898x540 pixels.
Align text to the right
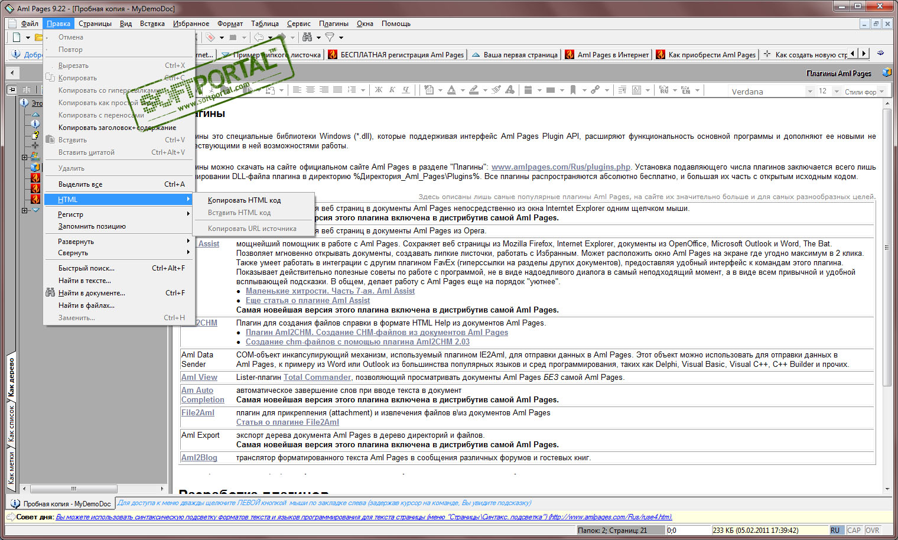click(324, 90)
